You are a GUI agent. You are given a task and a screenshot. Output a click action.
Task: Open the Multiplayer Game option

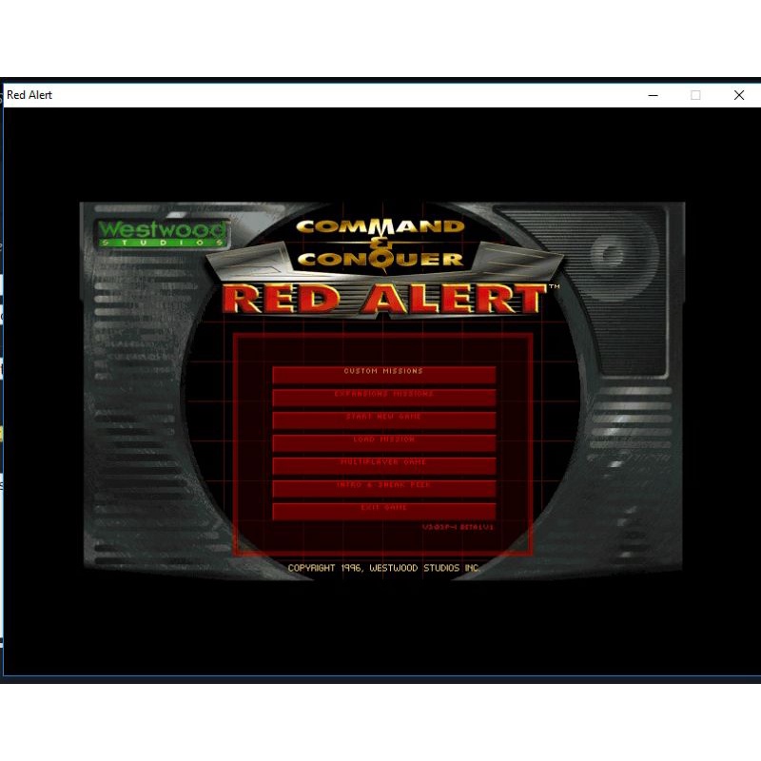[x=383, y=463]
